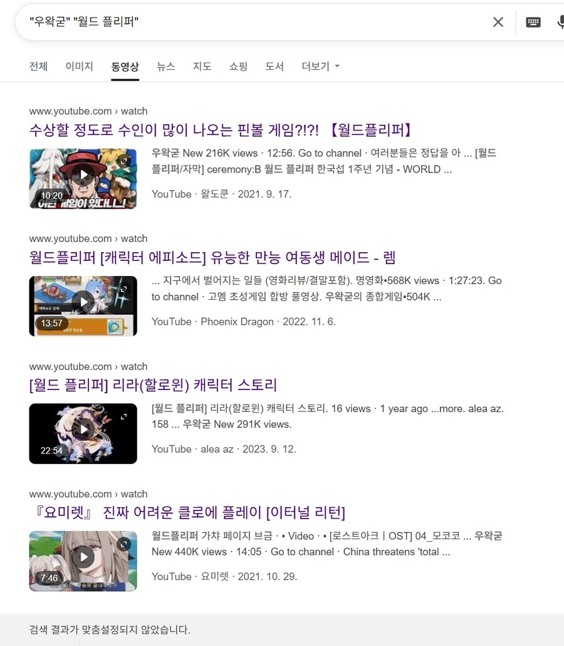This screenshot has height=646, width=564.
Task: Select the 동영상 tab
Action: click(x=125, y=66)
